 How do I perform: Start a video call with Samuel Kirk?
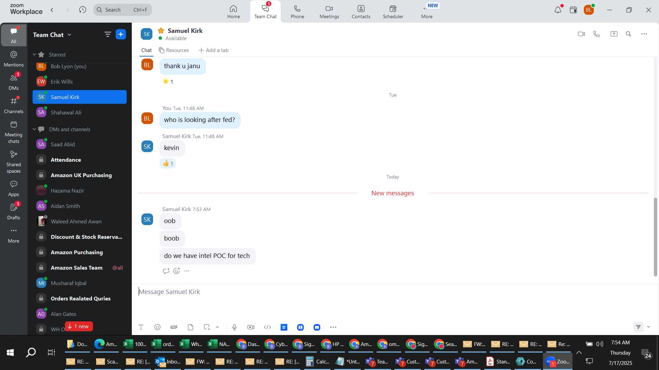point(581,34)
